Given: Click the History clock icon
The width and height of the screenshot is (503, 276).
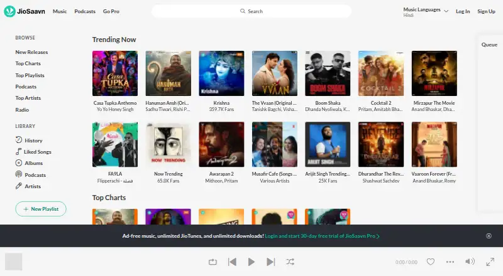Looking at the screenshot, I should (x=19, y=140).
